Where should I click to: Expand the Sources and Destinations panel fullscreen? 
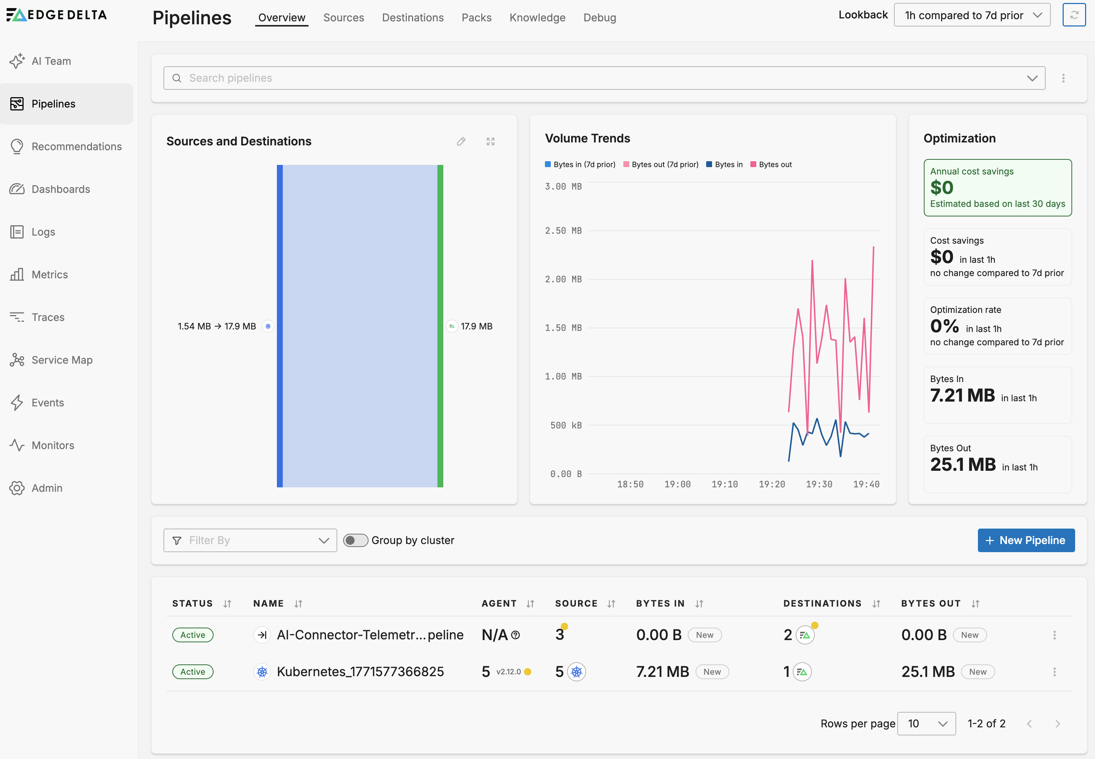pos(490,142)
